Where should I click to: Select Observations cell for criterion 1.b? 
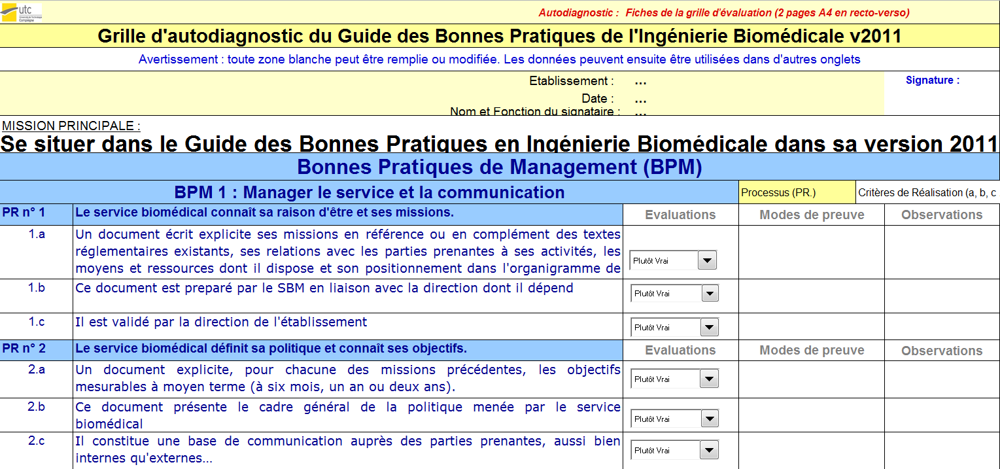(x=942, y=296)
